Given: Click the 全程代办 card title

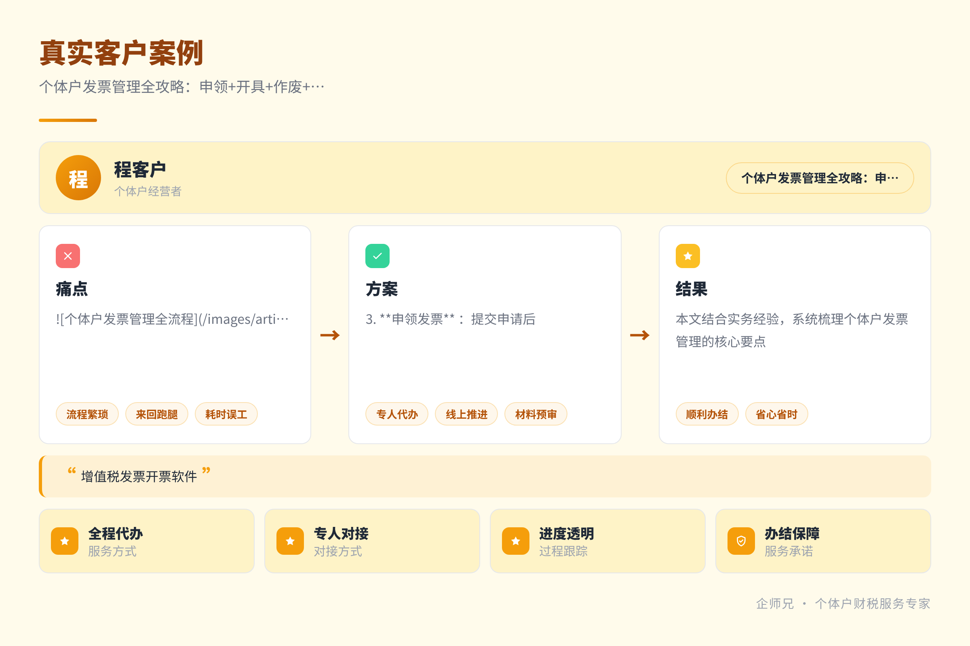Looking at the screenshot, I should (116, 533).
